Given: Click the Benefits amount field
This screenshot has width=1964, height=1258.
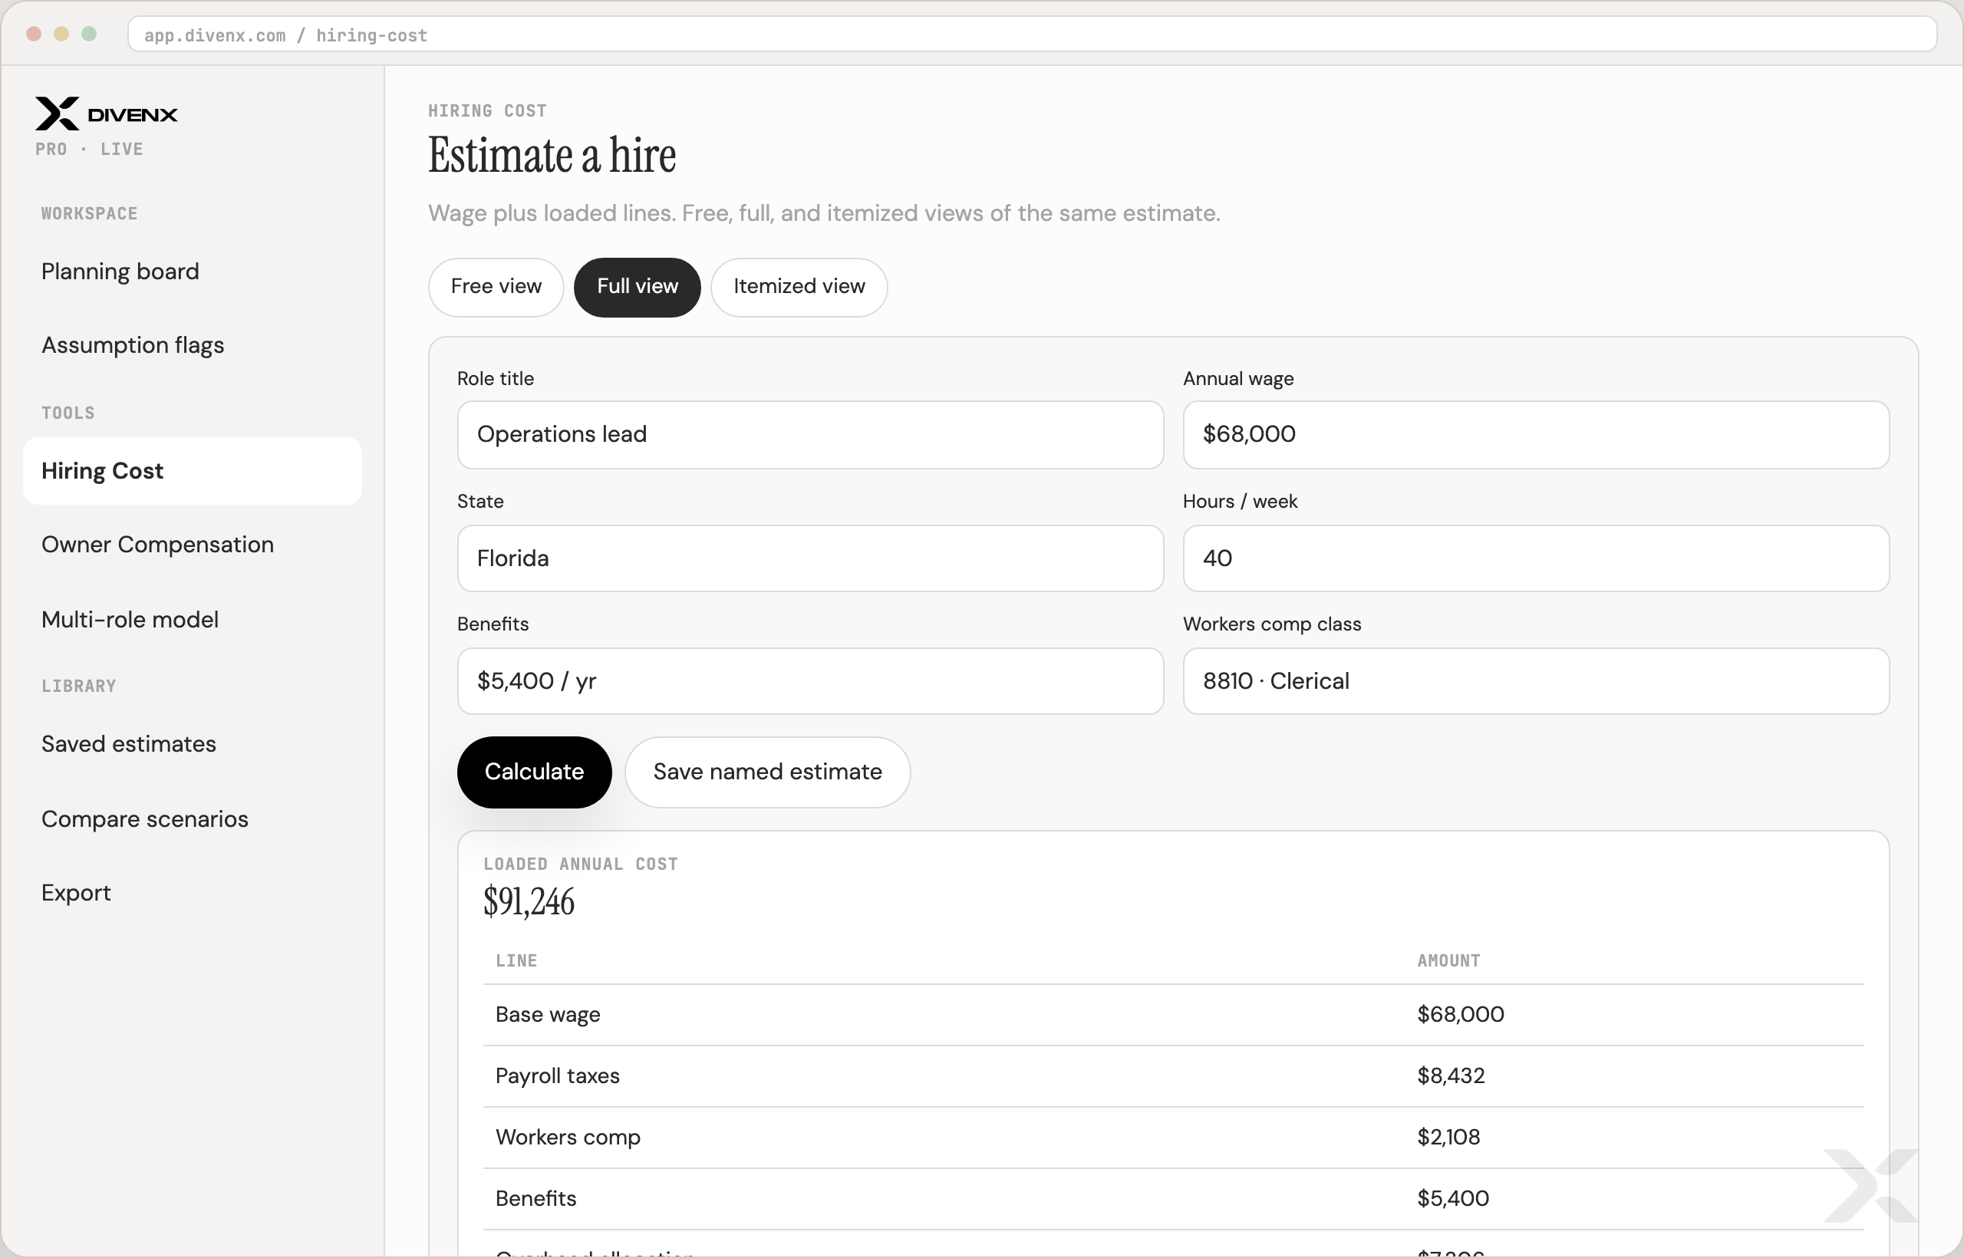Looking at the screenshot, I should (810, 681).
